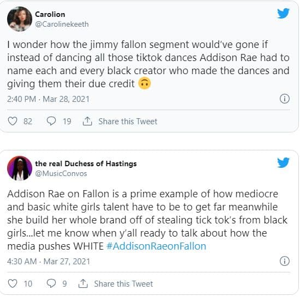This screenshot has width=300, height=297.
Task: Open replies bubble on Carolion's tweet
Action: tap(51, 121)
